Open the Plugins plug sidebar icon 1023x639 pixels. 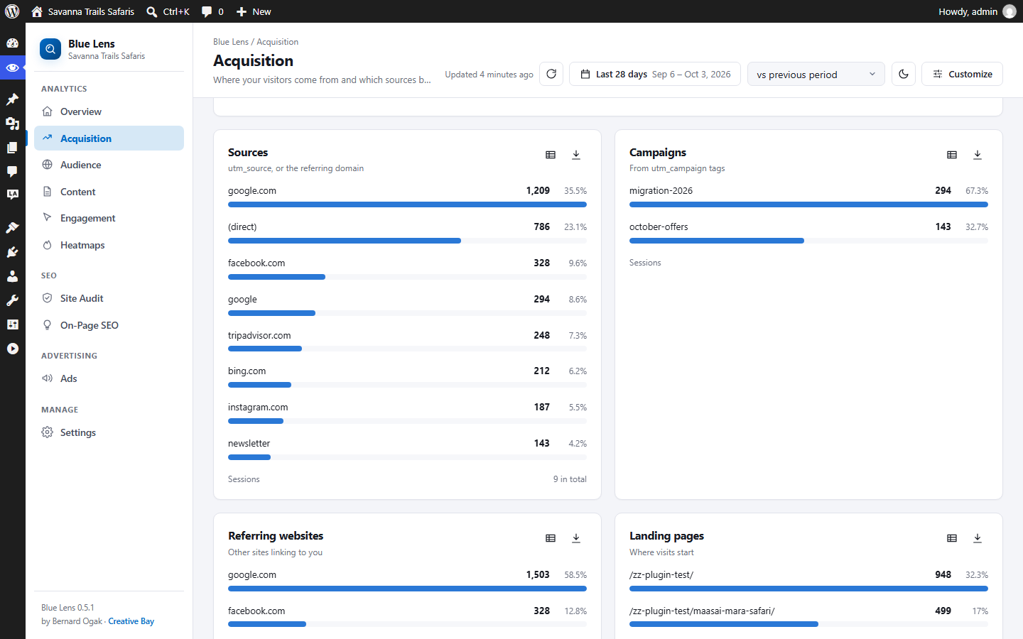[x=12, y=252]
